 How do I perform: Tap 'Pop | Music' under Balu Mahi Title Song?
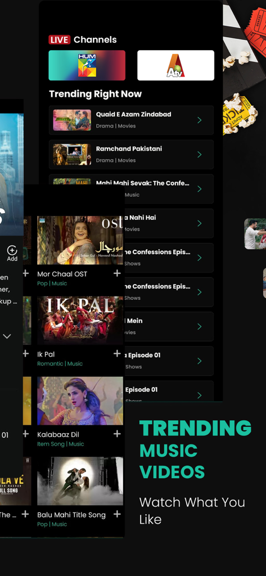pos(52,524)
